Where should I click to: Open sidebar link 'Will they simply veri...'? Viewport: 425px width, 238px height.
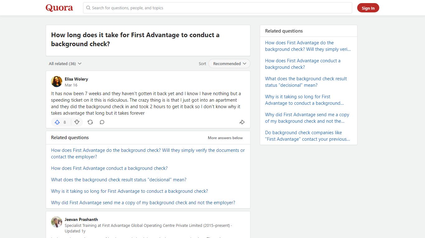[308, 46]
